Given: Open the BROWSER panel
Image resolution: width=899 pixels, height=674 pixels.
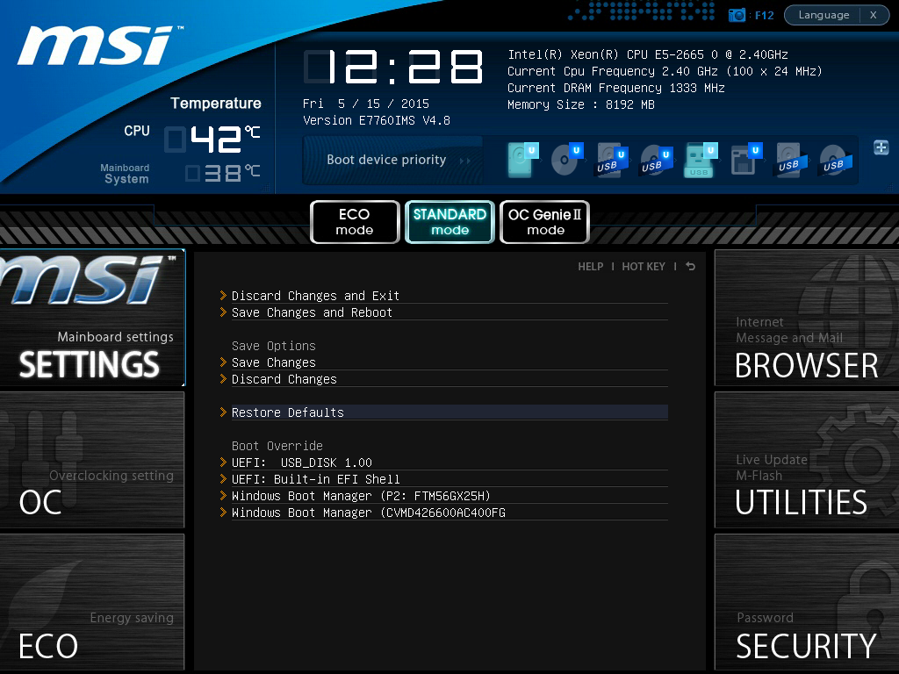Looking at the screenshot, I should coord(807,318).
